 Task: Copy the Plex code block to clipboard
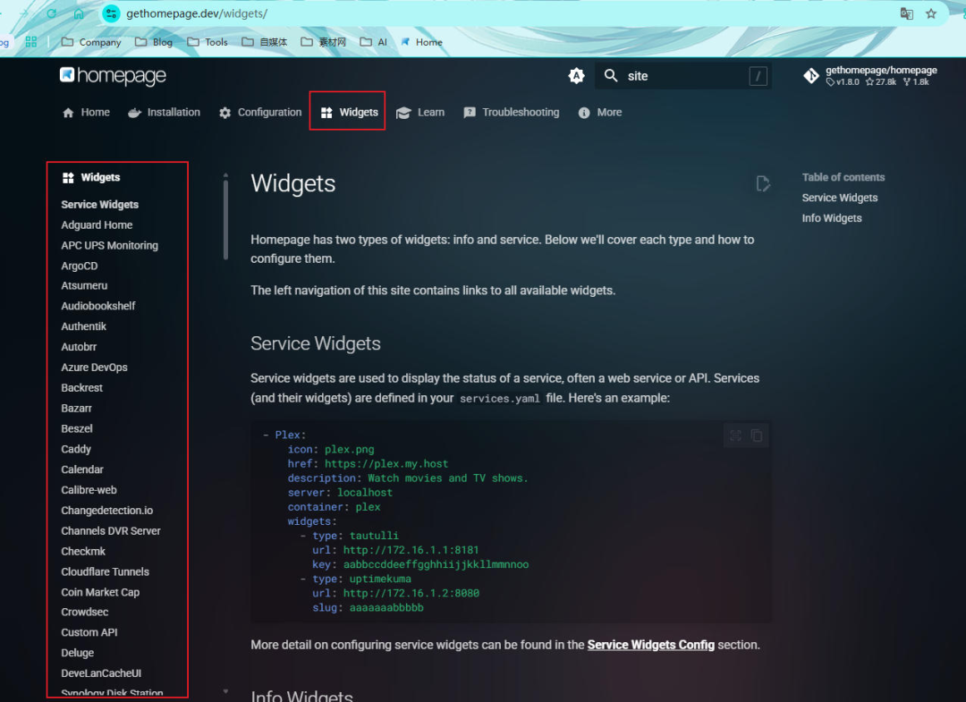point(758,436)
